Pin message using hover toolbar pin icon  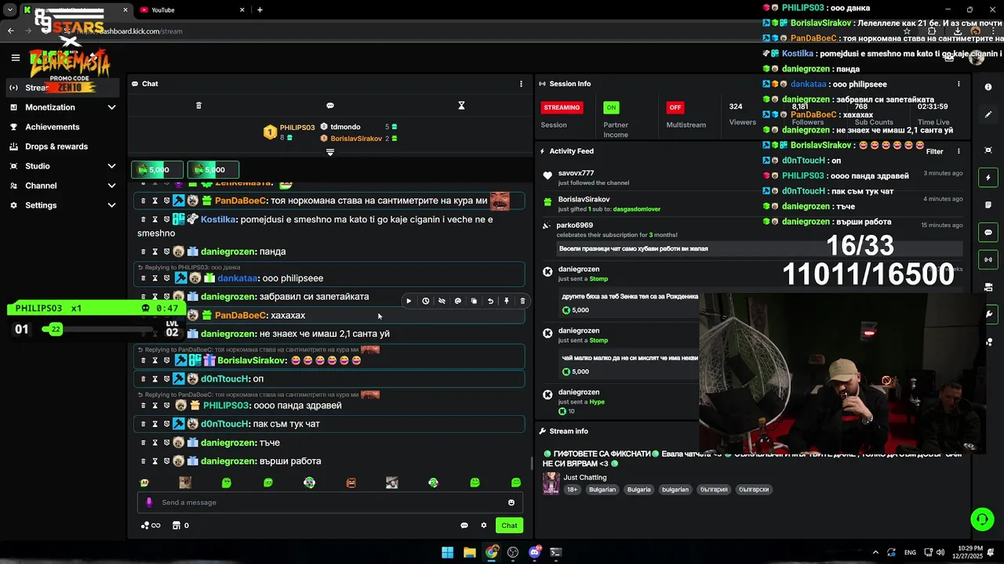[507, 301]
